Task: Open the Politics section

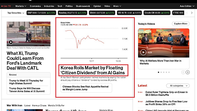Action: pos(69,6)
